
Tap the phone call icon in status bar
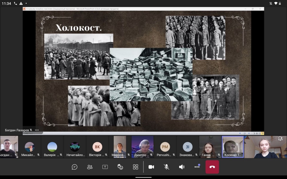tap(15, 3)
